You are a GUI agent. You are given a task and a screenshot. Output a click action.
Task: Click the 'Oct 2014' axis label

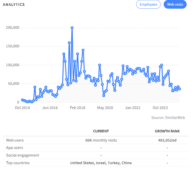click(x=22, y=108)
